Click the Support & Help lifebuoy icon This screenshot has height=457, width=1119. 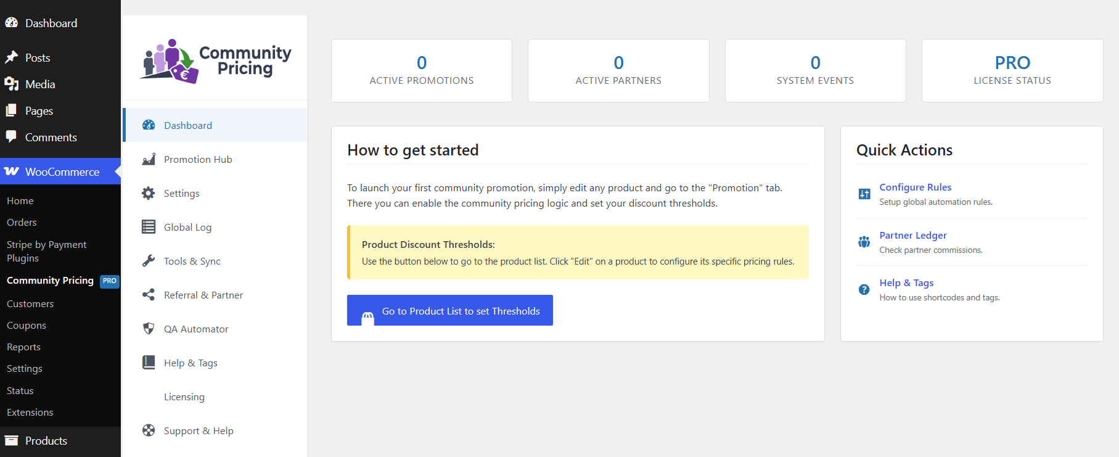point(149,430)
